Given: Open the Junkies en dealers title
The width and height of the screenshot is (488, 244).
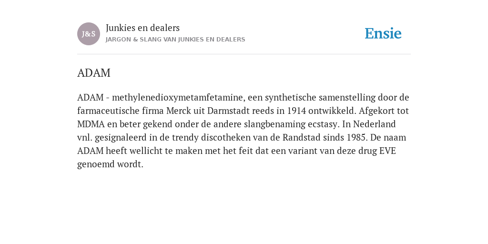Looking at the screenshot, I should click(142, 28).
